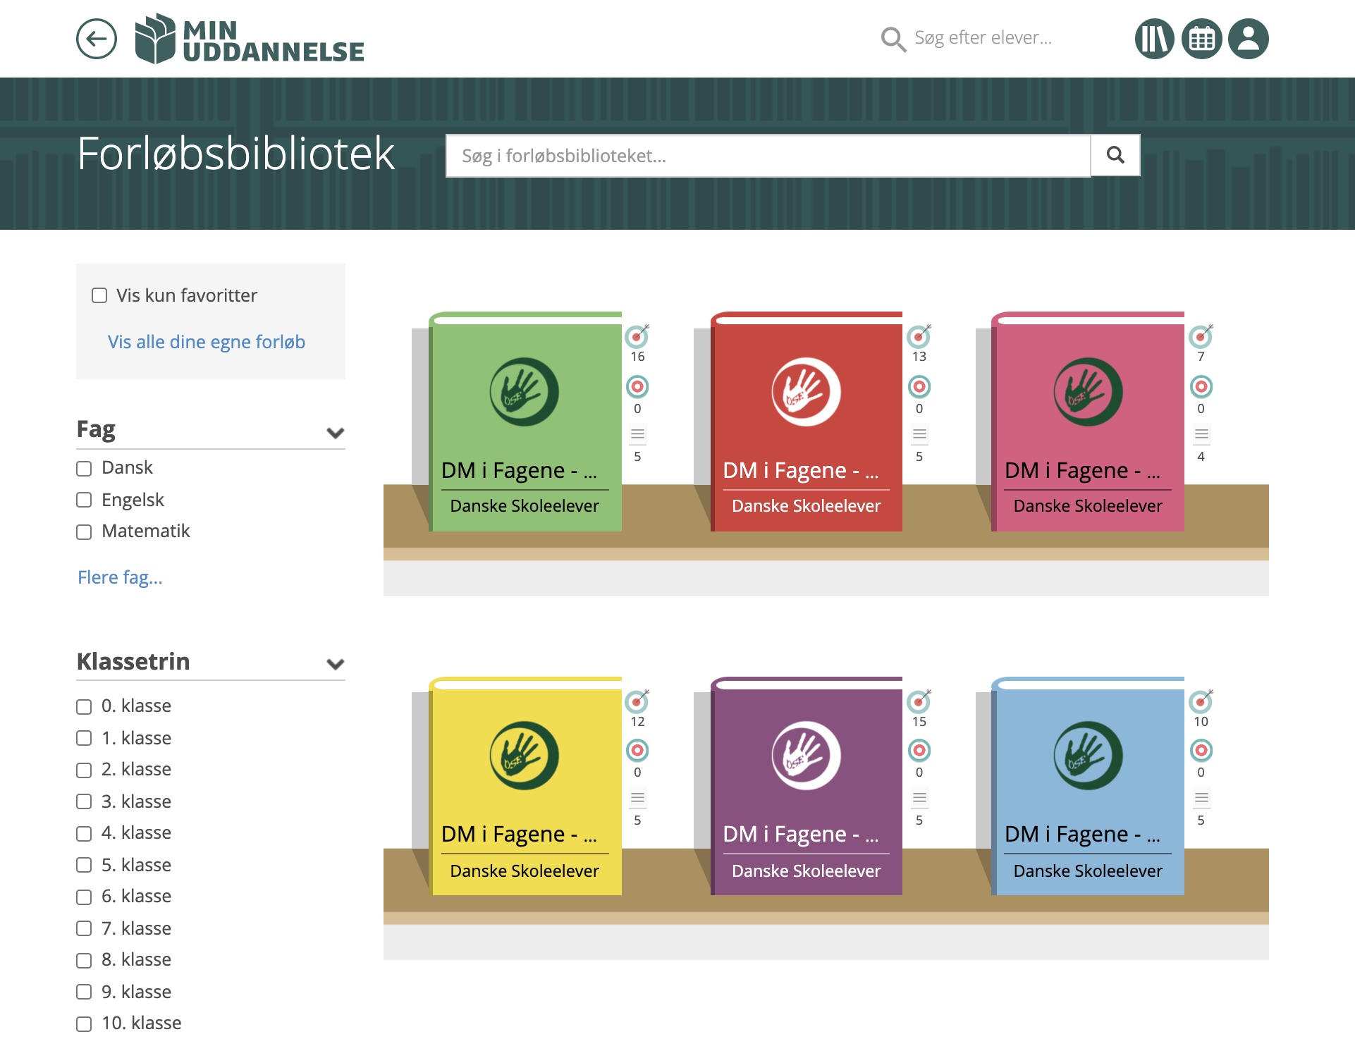This screenshot has width=1355, height=1039.
Task: Check the 1. klasse checkbox
Action: tap(84, 738)
